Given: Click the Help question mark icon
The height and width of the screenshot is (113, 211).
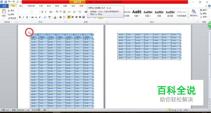Looking at the screenshot, I should click(x=209, y=6).
